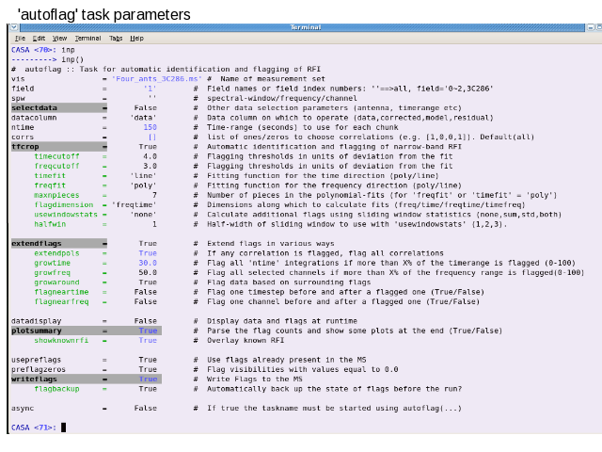Image resolution: width=602 pixels, height=452 pixels.
Task: Open the View menu
Action: pyautogui.click(x=59, y=38)
